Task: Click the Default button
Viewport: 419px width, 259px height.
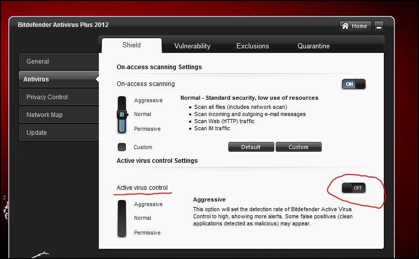Action: (251, 147)
